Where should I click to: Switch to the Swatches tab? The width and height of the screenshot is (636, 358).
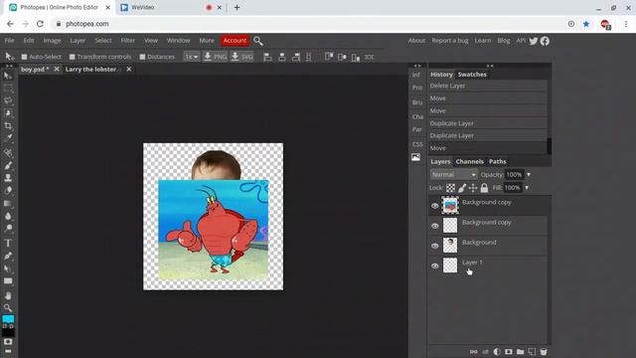click(472, 75)
